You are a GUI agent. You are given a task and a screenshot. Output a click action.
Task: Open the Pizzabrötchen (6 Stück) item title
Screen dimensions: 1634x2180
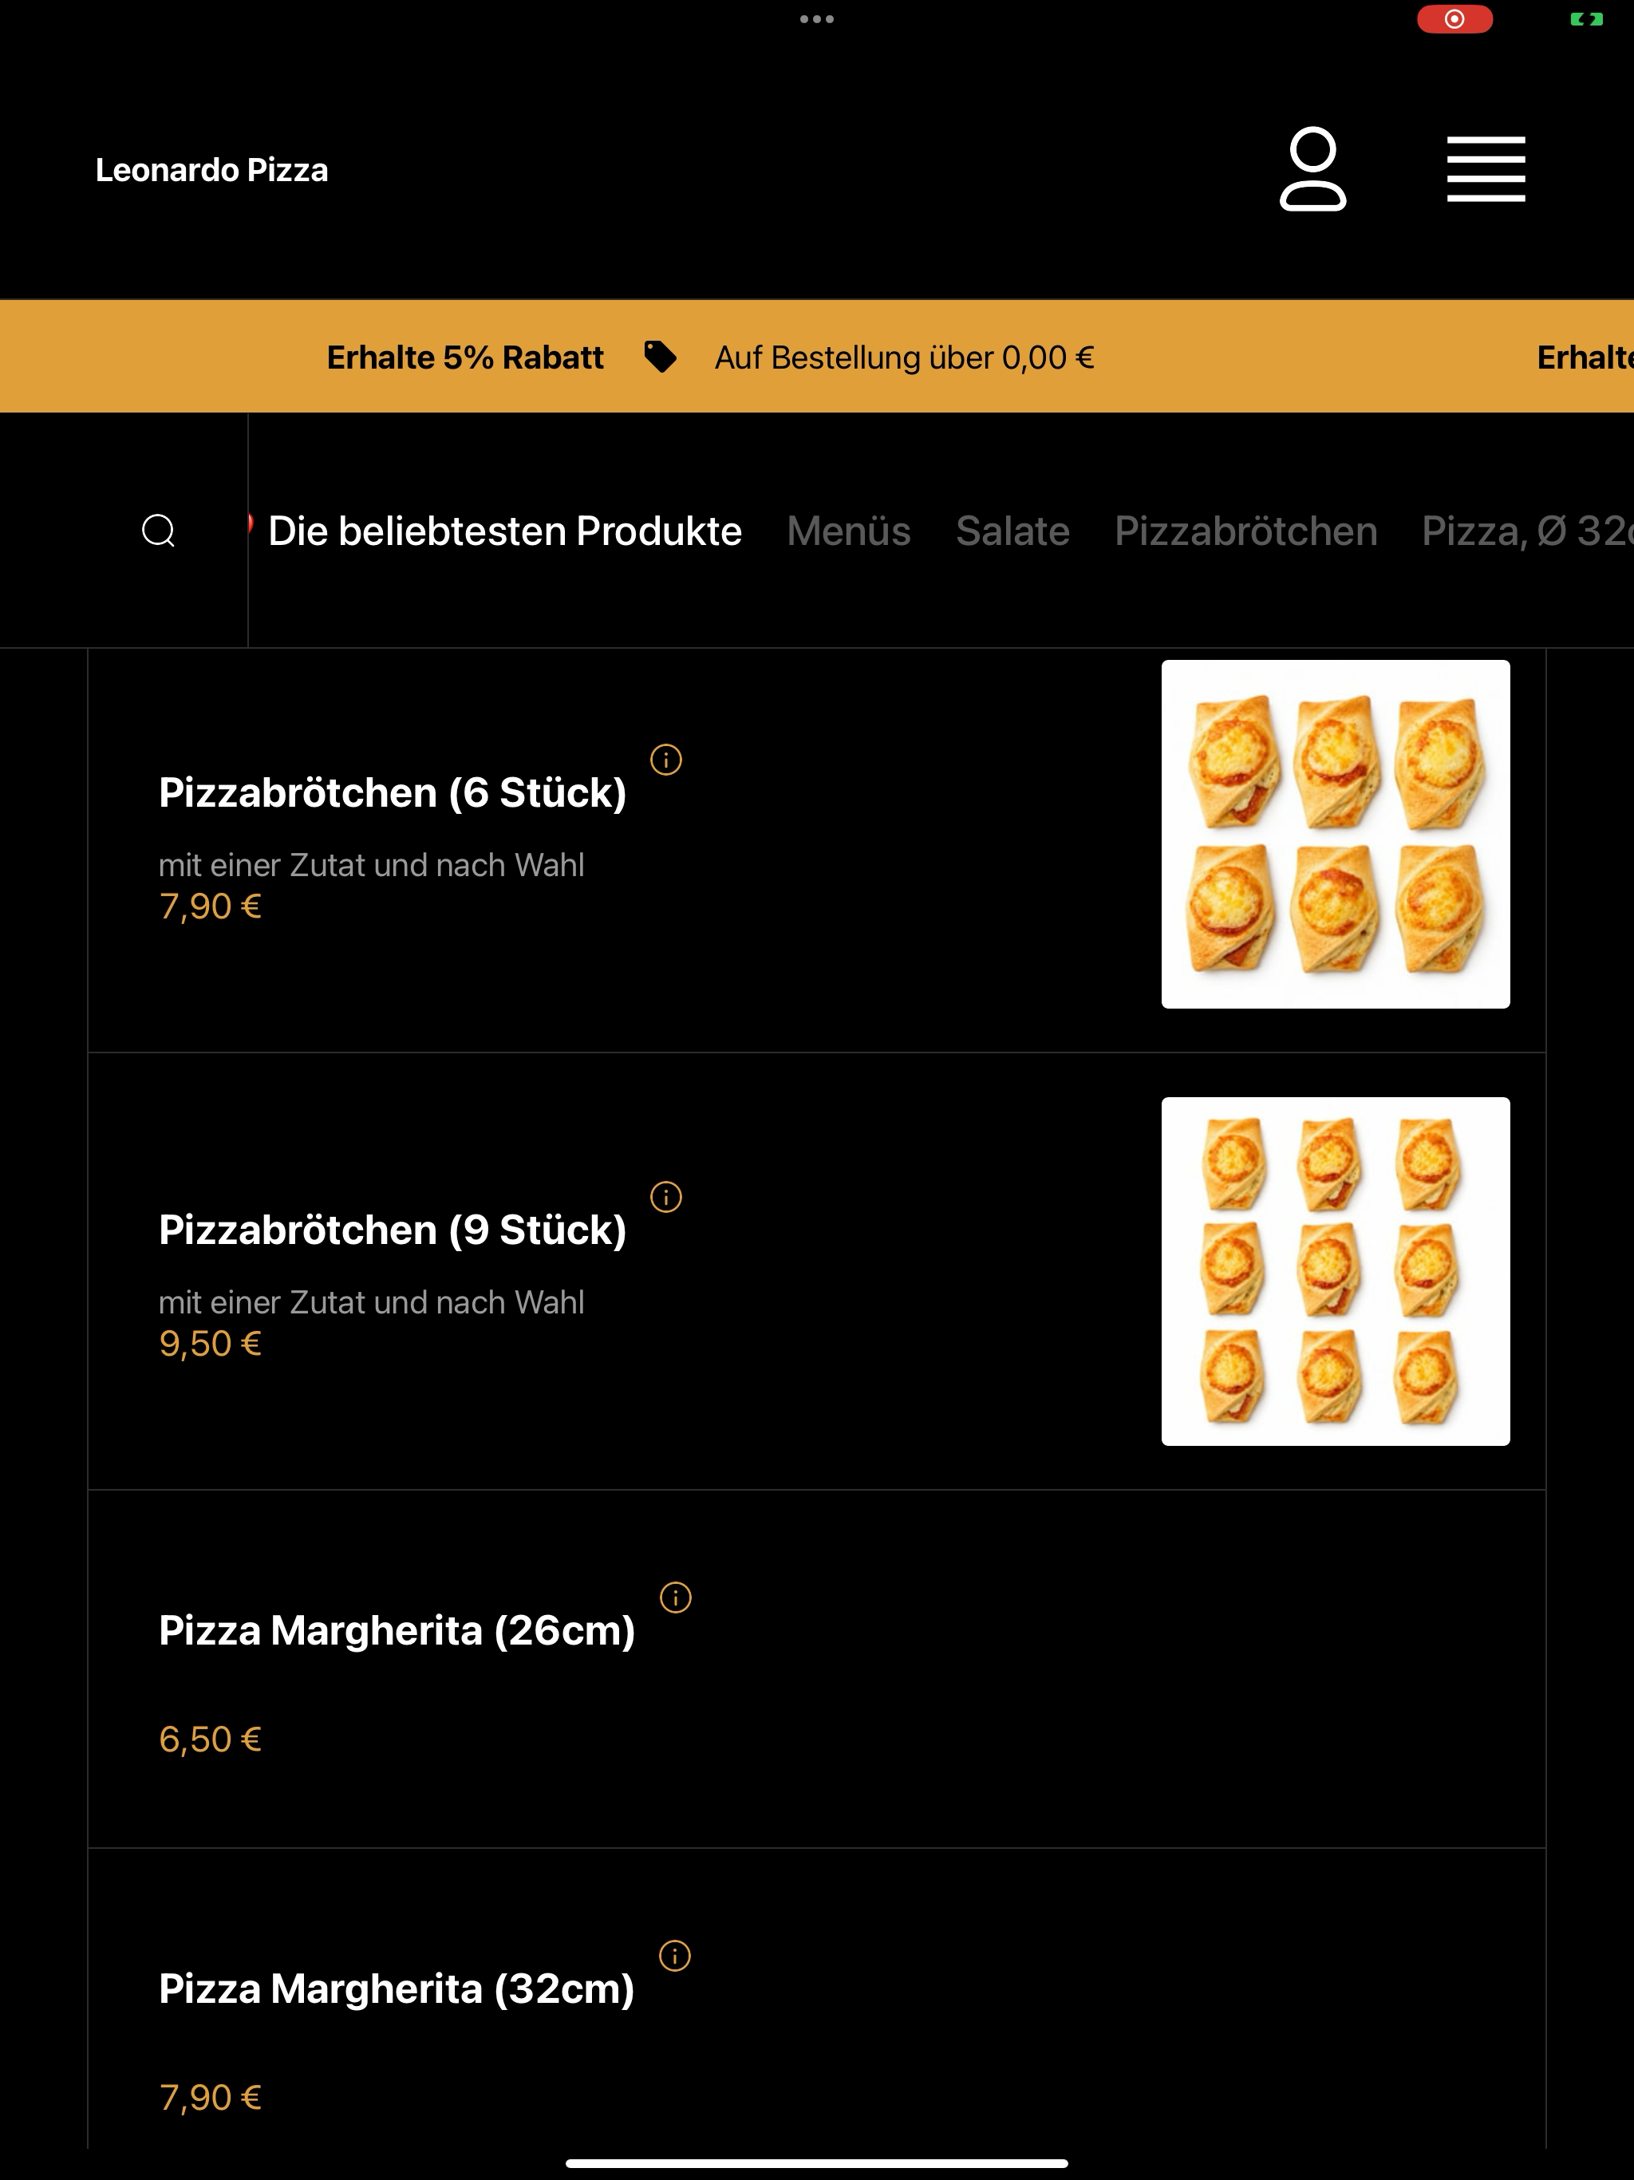click(393, 792)
